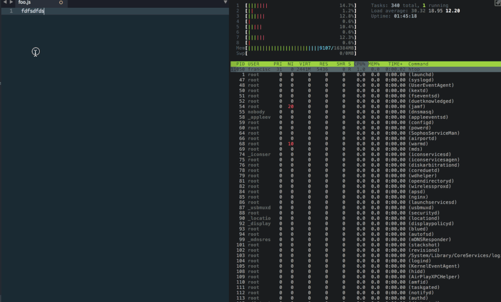Select the (appleeventsd) process row
Screen dimensions: 501x302
point(366,117)
